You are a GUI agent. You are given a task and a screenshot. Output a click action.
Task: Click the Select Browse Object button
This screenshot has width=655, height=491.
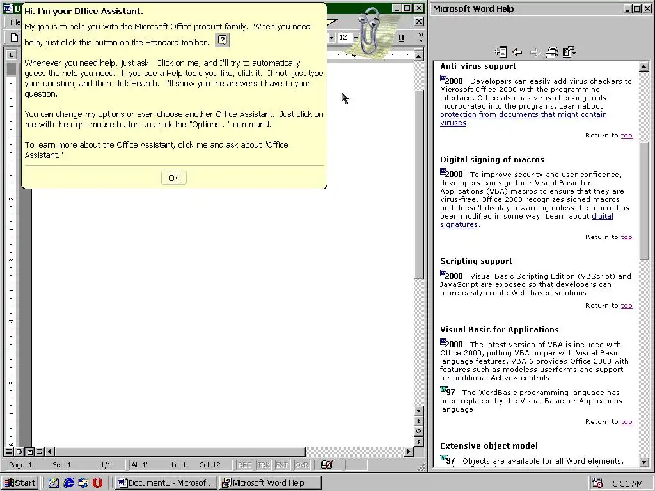418,432
